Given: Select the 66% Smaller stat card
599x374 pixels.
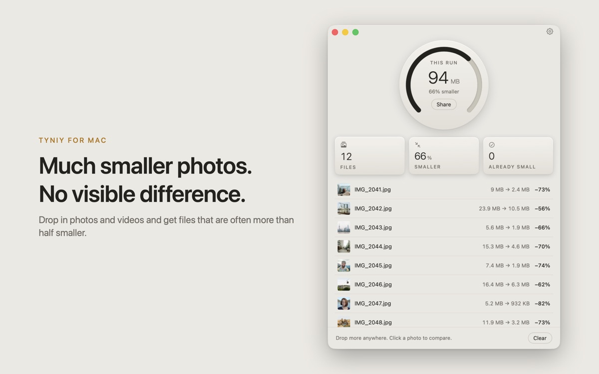Looking at the screenshot, I should pyautogui.click(x=444, y=156).
